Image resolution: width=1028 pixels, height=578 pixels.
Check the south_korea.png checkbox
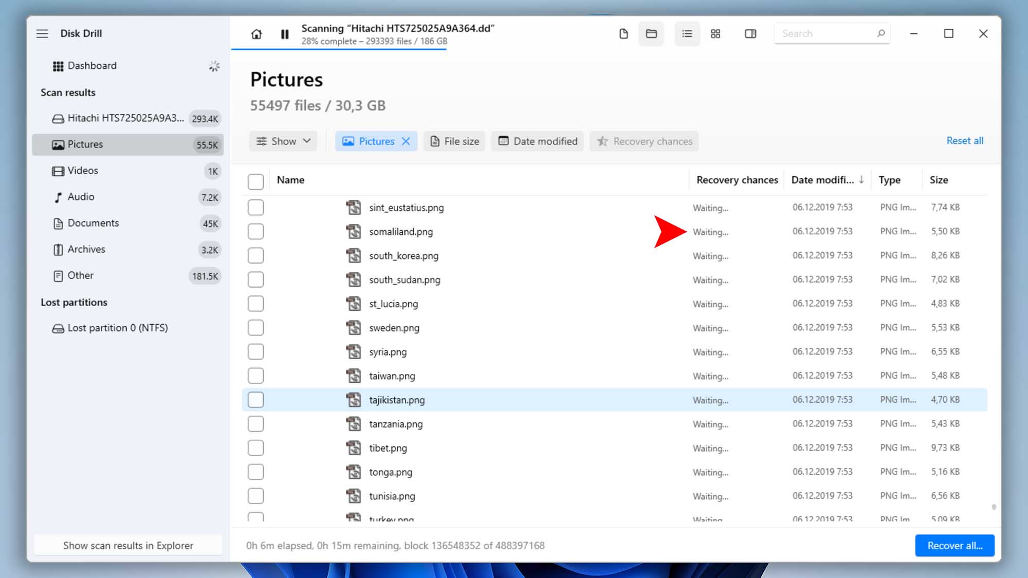(255, 255)
